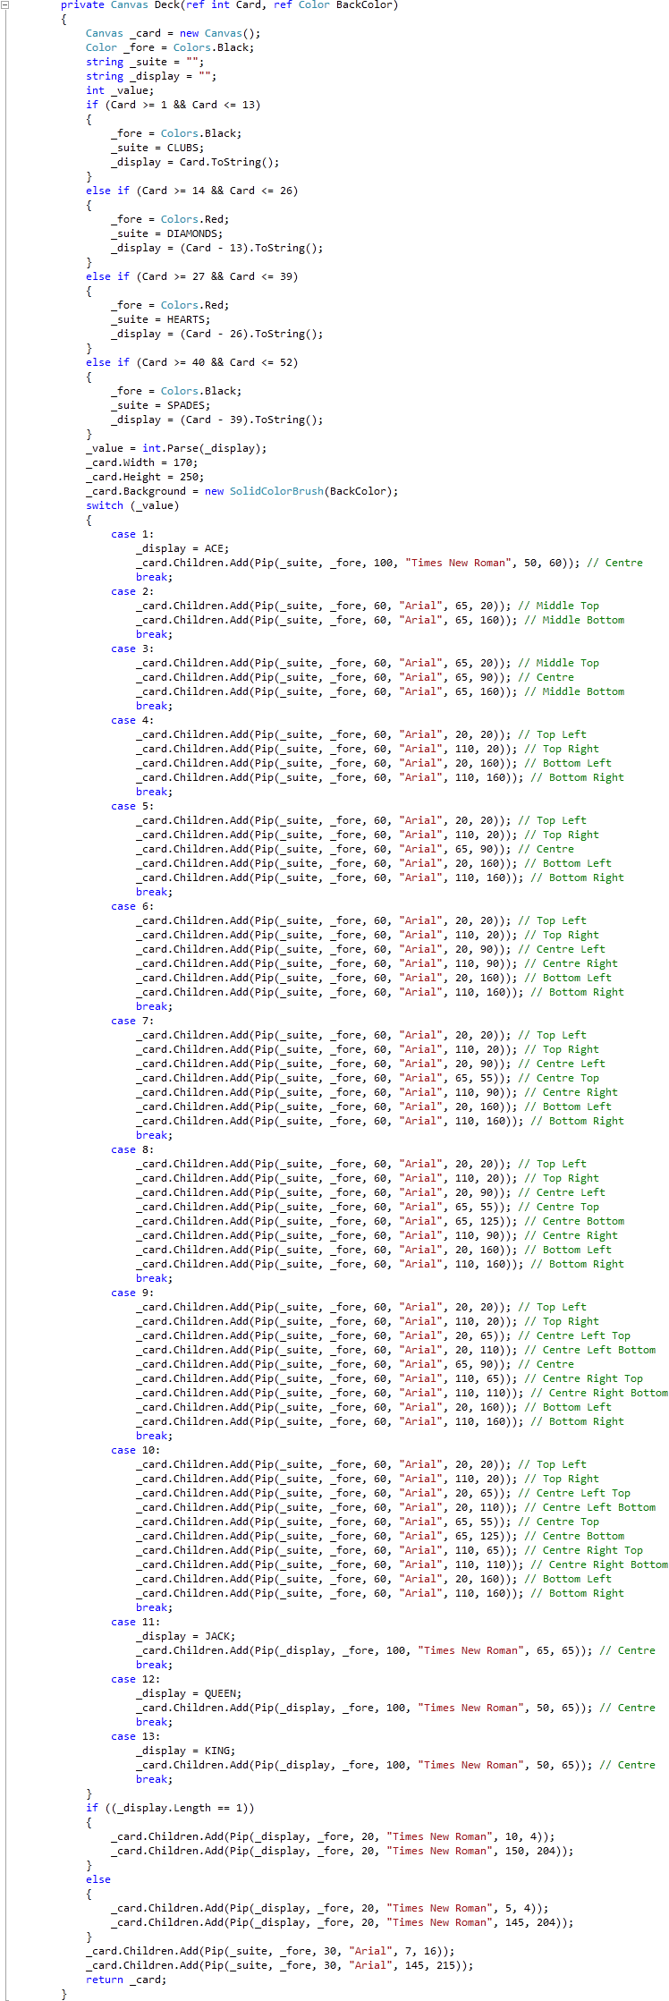669x2001 pixels.
Task: Click '_display = (Card - 13).ToString();'
Action: click(217, 248)
